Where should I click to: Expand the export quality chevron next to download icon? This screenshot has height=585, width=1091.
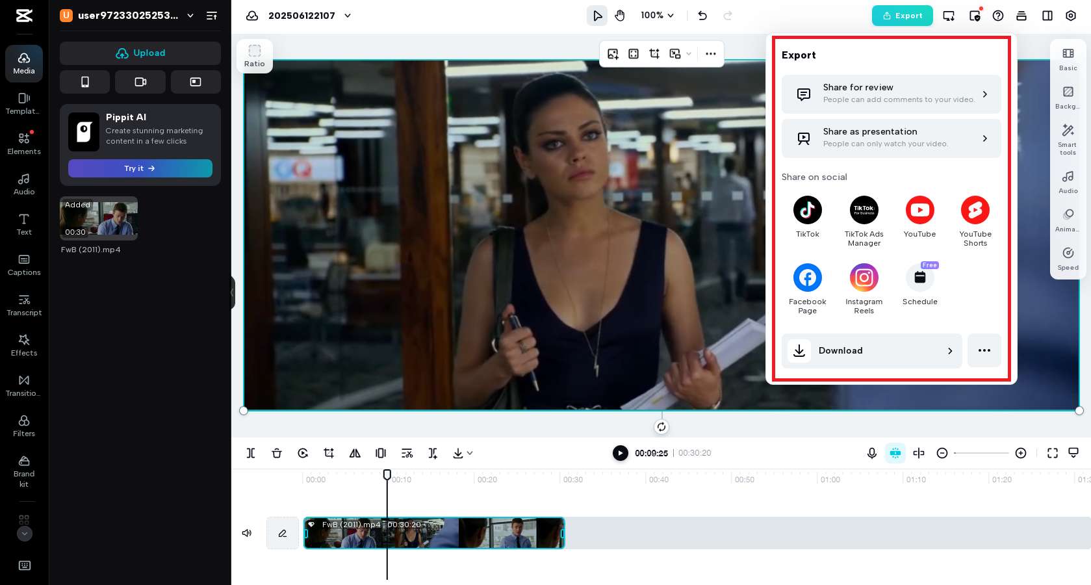(470, 453)
